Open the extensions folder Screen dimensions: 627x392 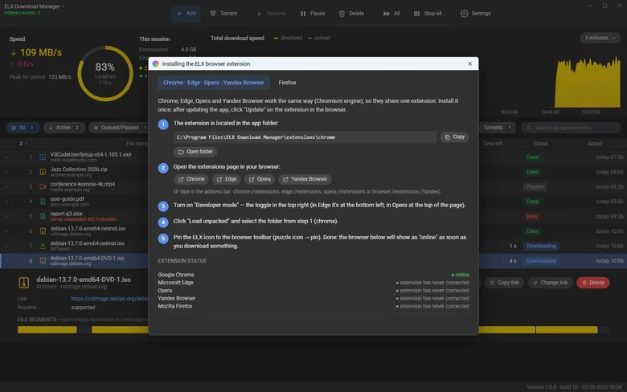point(195,152)
